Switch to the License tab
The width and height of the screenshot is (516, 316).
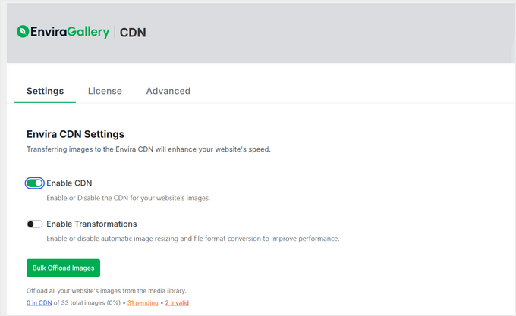coord(105,91)
